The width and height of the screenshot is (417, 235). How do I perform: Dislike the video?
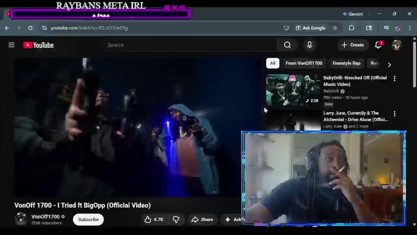[176, 219]
